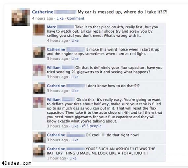The width and height of the screenshot is (188, 168).
Task: Click William's avatar on the flux capacitor comment
Action: [39, 70]
